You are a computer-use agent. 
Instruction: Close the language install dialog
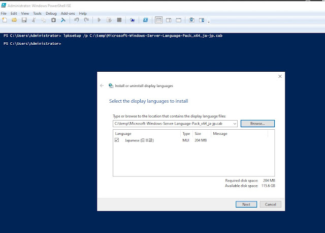click(x=280, y=76)
